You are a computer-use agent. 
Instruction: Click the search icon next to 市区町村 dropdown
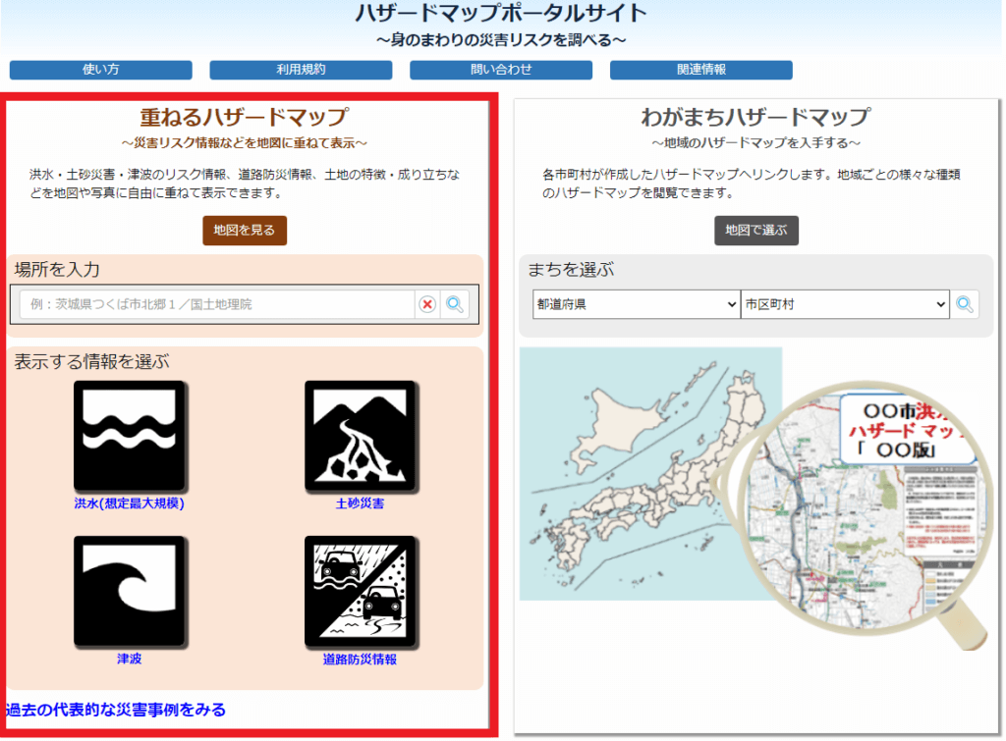point(965,304)
